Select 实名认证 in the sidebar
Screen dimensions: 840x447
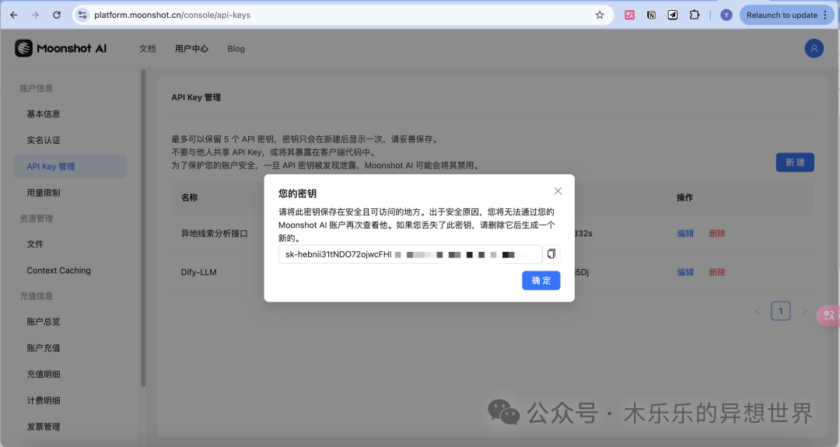click(44, 140)
